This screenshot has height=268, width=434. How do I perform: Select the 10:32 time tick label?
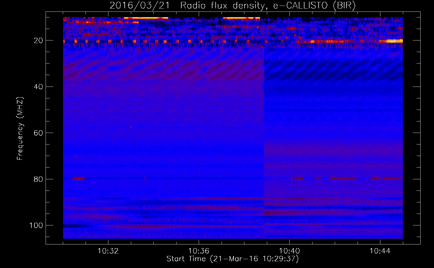point(108,251)
